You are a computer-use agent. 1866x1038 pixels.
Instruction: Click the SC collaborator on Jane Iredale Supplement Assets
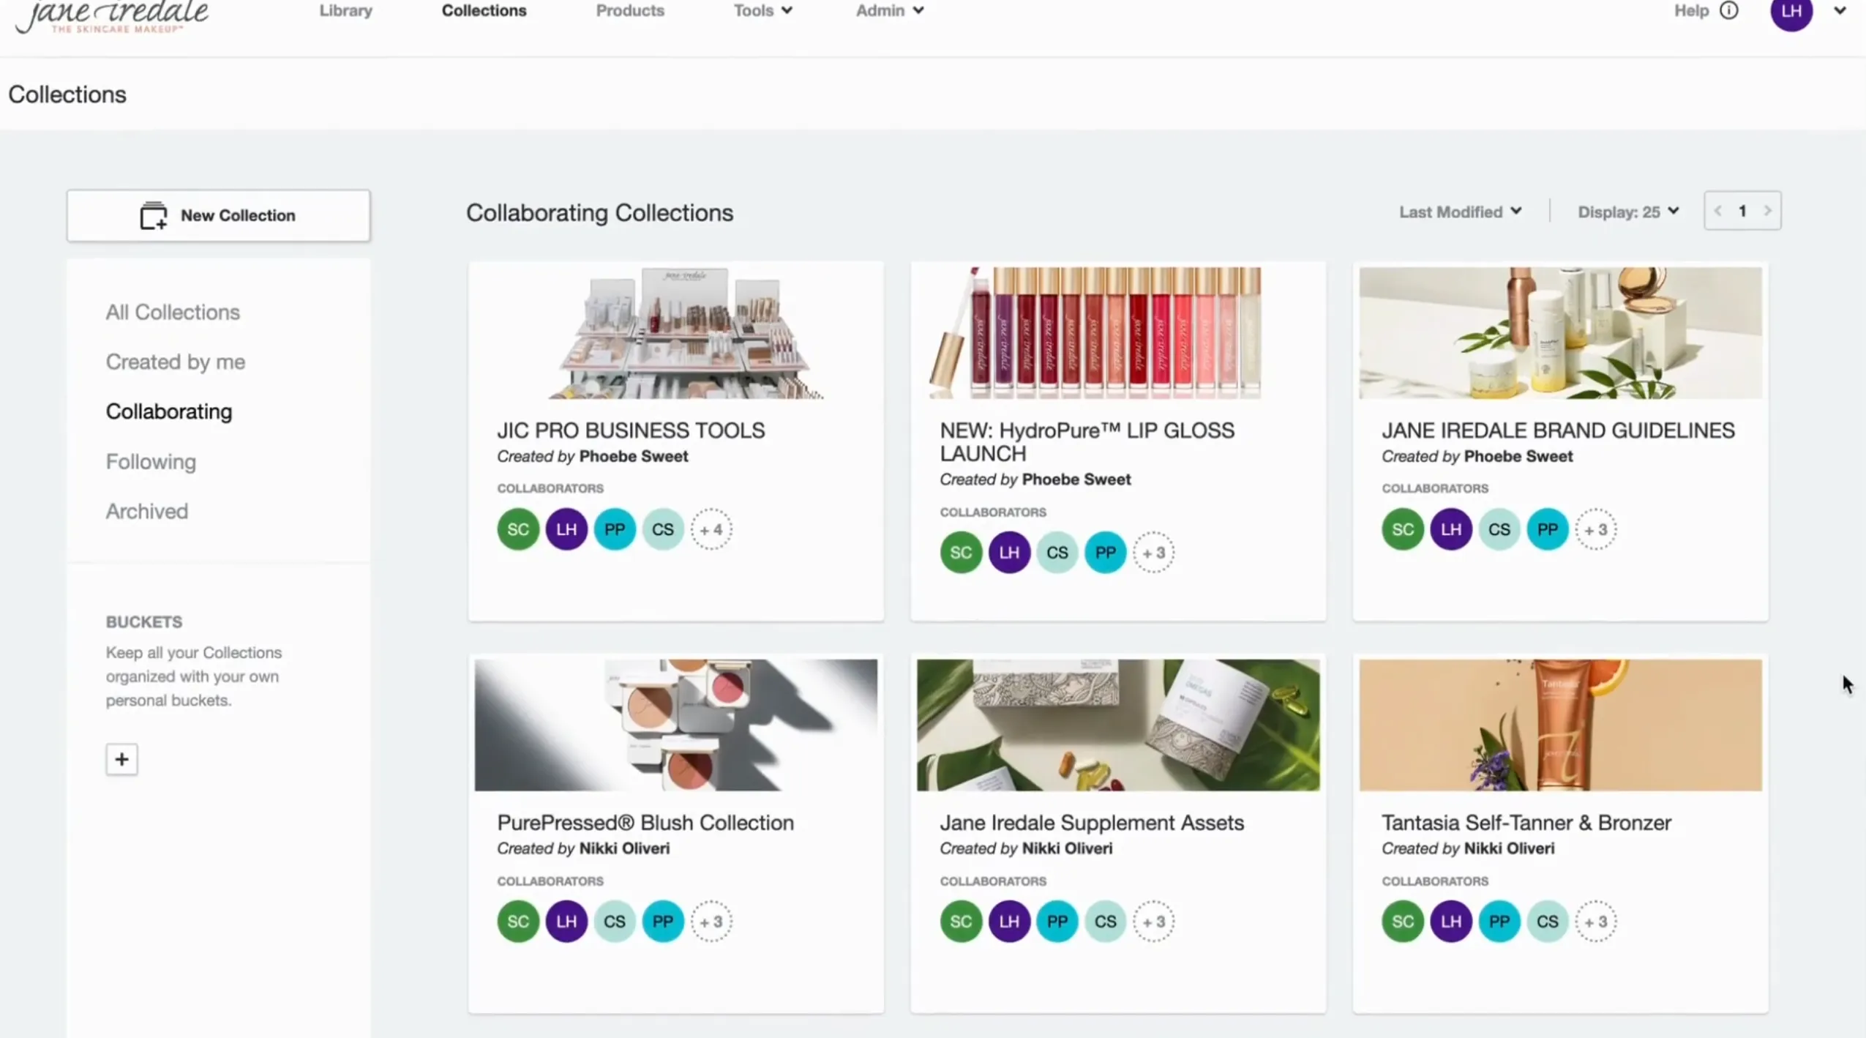961,922
